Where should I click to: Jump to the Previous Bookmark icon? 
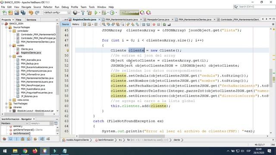click(x=128, y=25)
